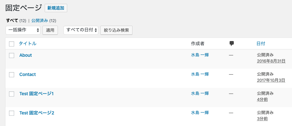The height and width of the screenshot is (126, 292).
Task: Sort pages by the 日付 column header
Action: pyautogui.click(x=261, y=44)
